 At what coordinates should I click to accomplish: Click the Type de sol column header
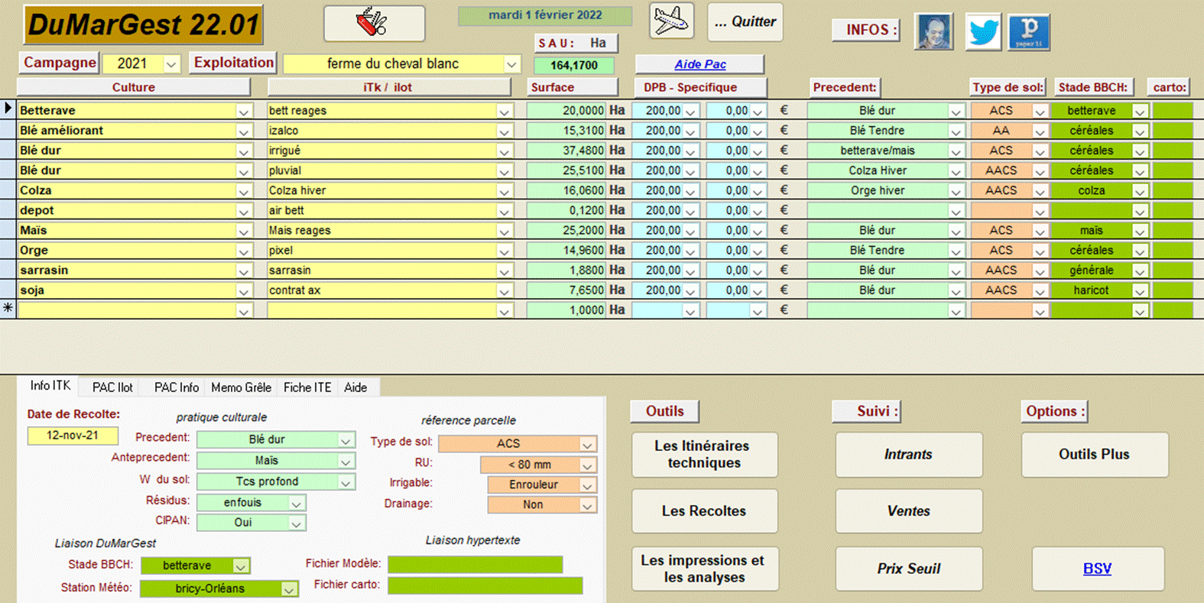(x=1008, y=87)
